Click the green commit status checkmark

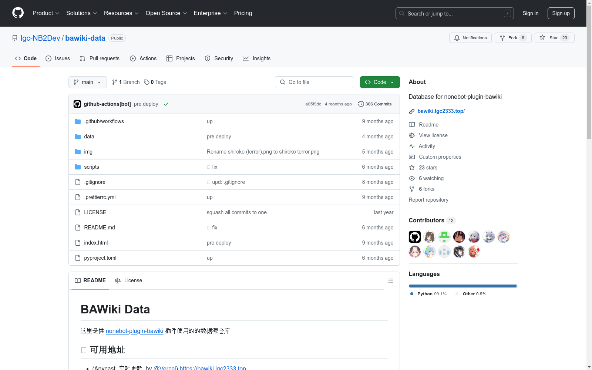click(166, 104)
